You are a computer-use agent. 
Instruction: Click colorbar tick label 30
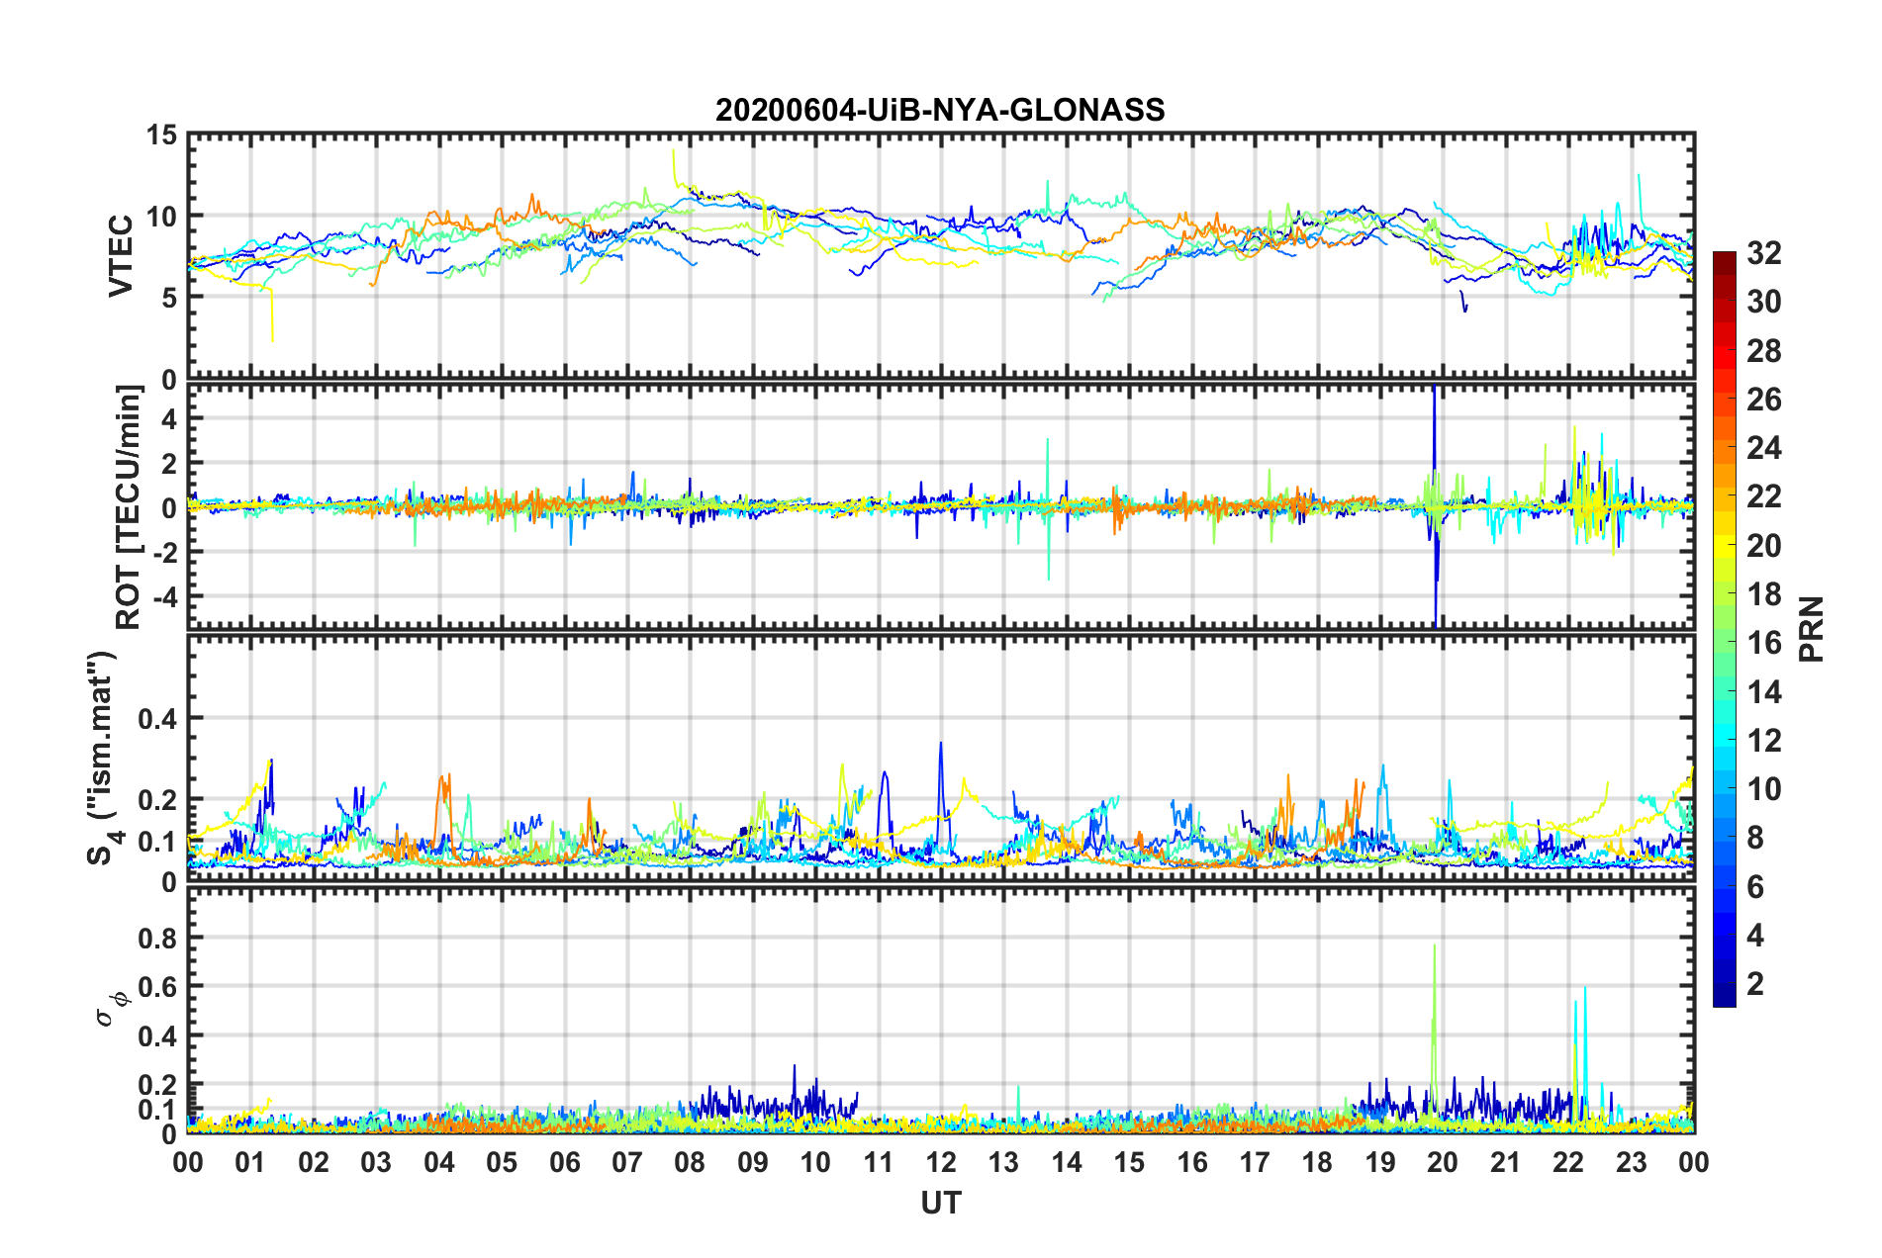[x=1763, y=302]
